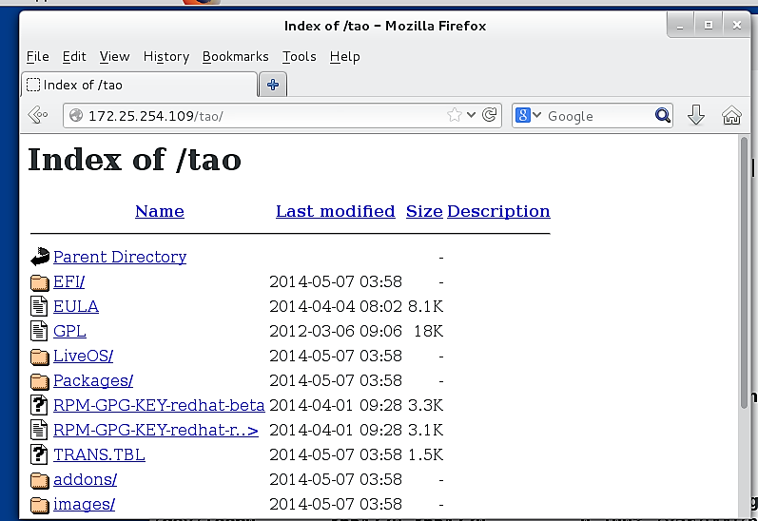Sort listing by Description column

pyautogui.click(x=498, y=211)
